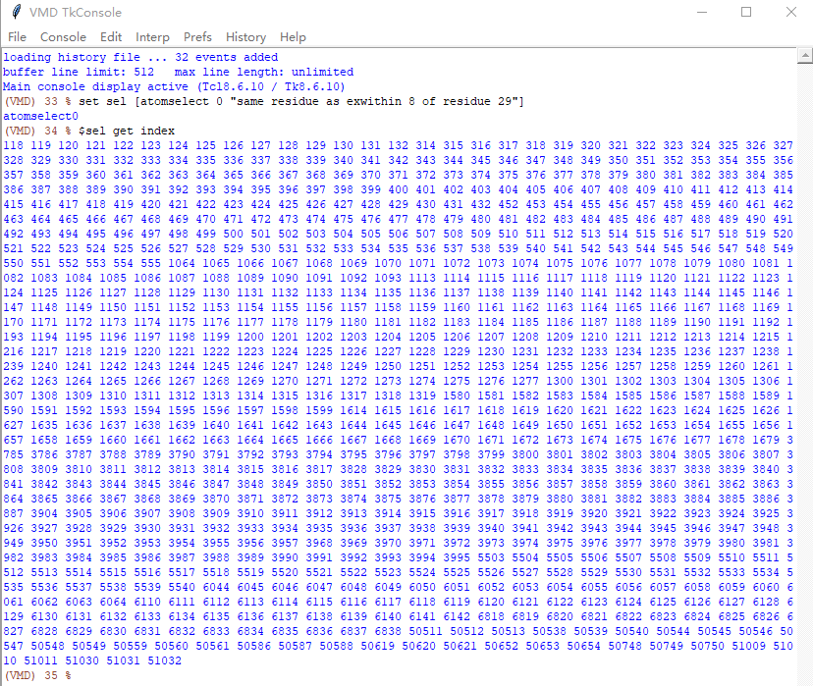
Task: Close the TkConsole window
Action: point(790,12)
